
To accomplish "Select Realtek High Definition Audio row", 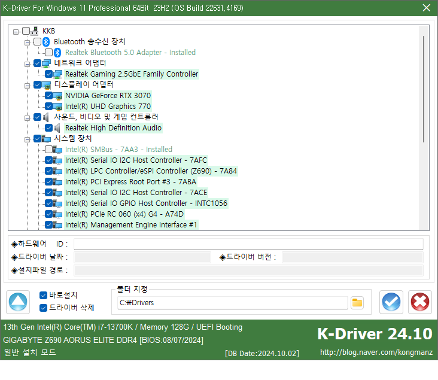I will pyautogui.click(x=113, y=128).
